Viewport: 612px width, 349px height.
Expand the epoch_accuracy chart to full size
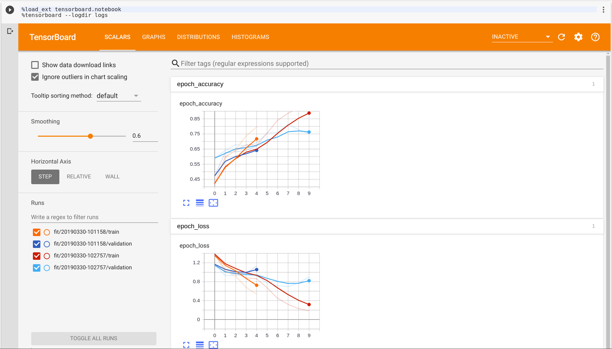coord(186,202)
